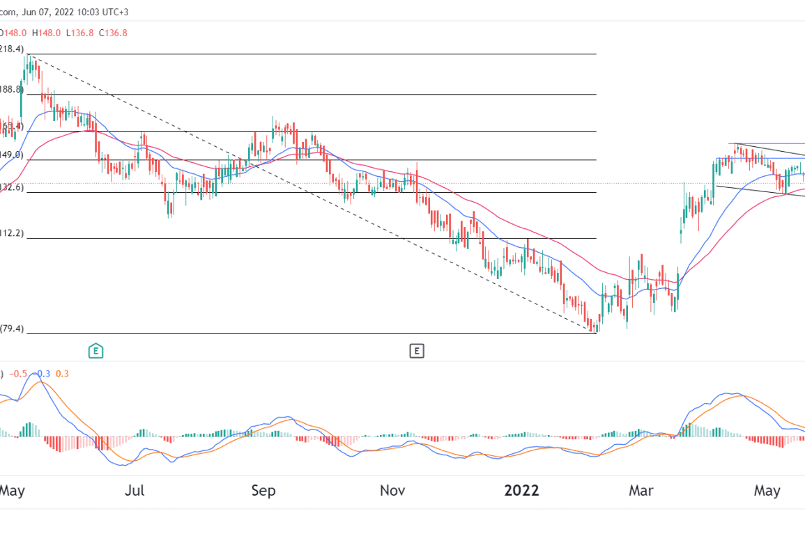Click the Nov label on time axis

(392, 490)
